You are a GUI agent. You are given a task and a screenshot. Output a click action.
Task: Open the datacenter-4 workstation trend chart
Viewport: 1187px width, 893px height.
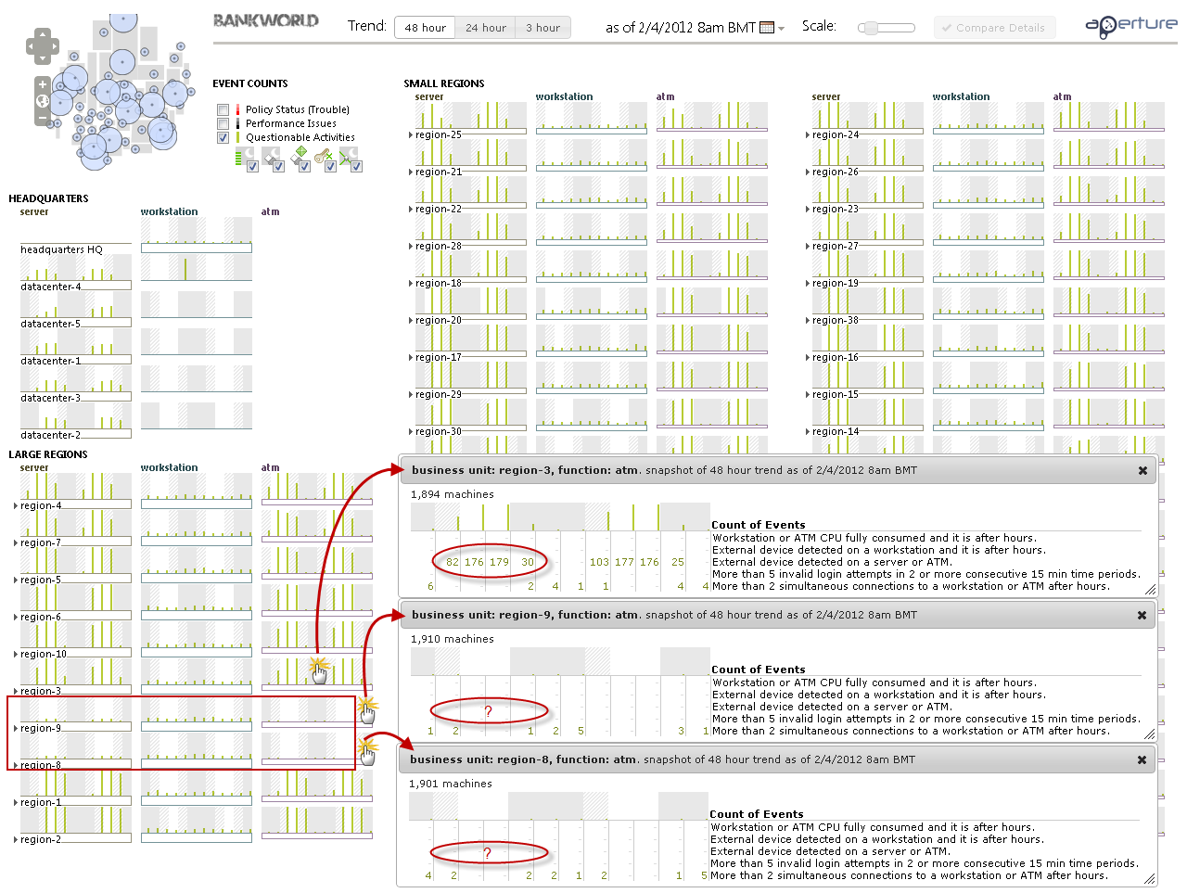point(196,268)
